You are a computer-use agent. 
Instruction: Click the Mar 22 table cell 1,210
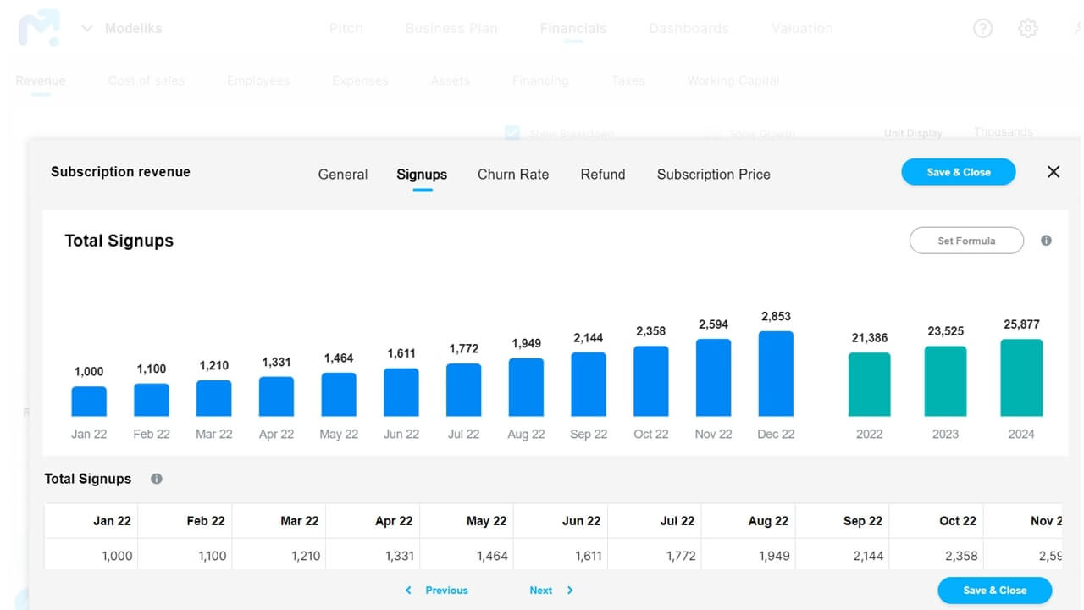click(279, 556)
